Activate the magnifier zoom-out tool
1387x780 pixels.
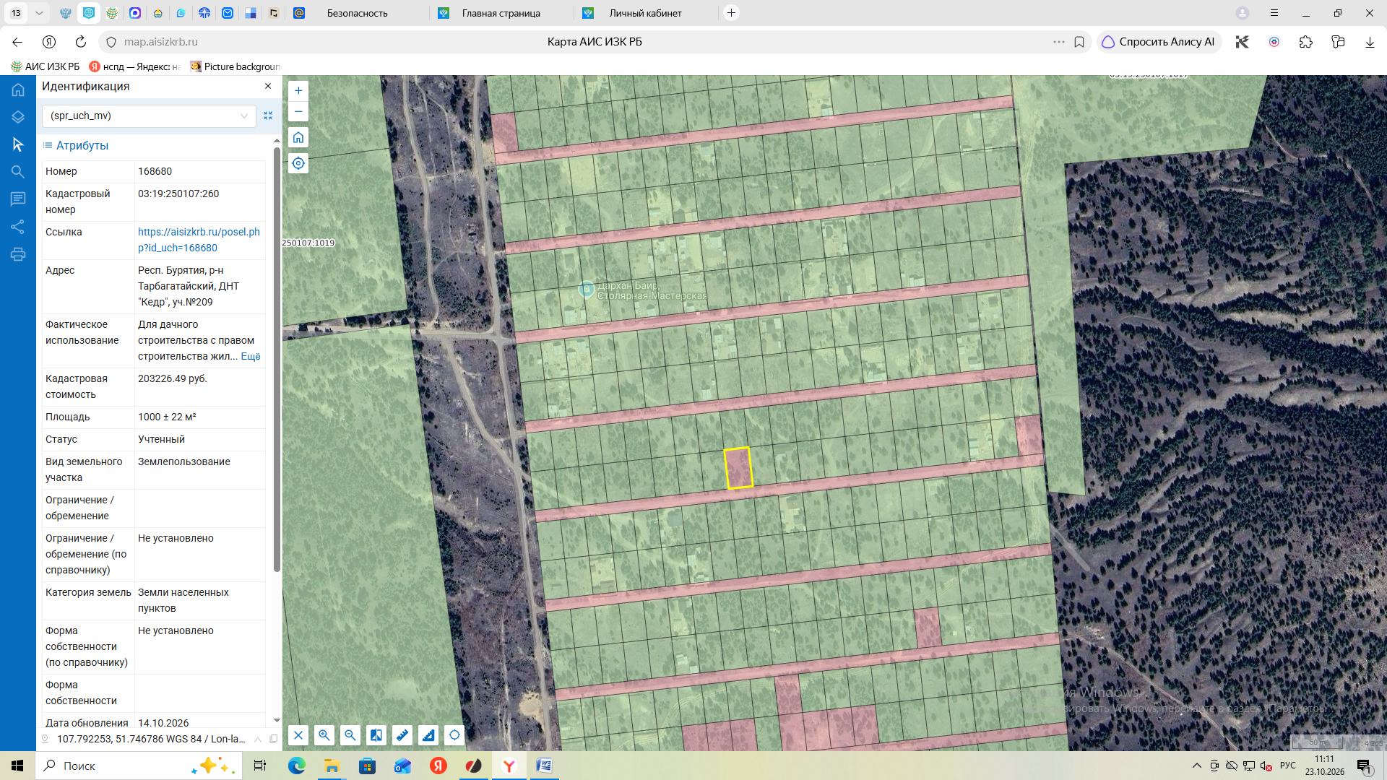click(350, 735)
